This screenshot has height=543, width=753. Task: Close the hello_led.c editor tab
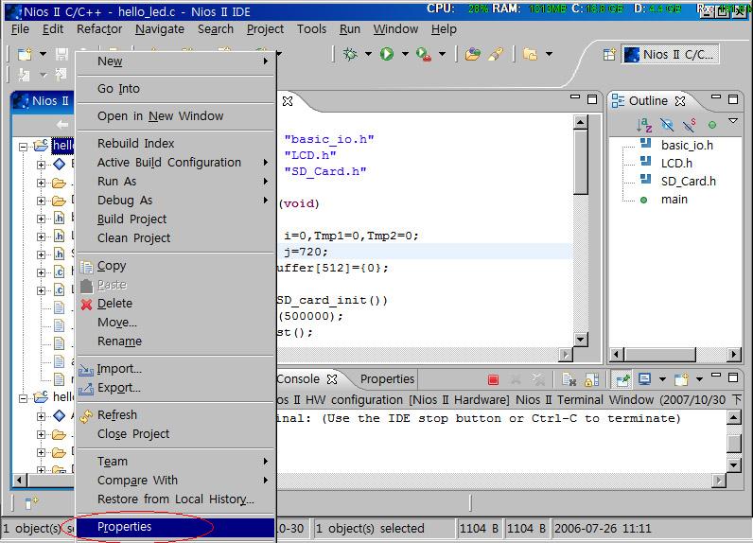coord(288,101)
